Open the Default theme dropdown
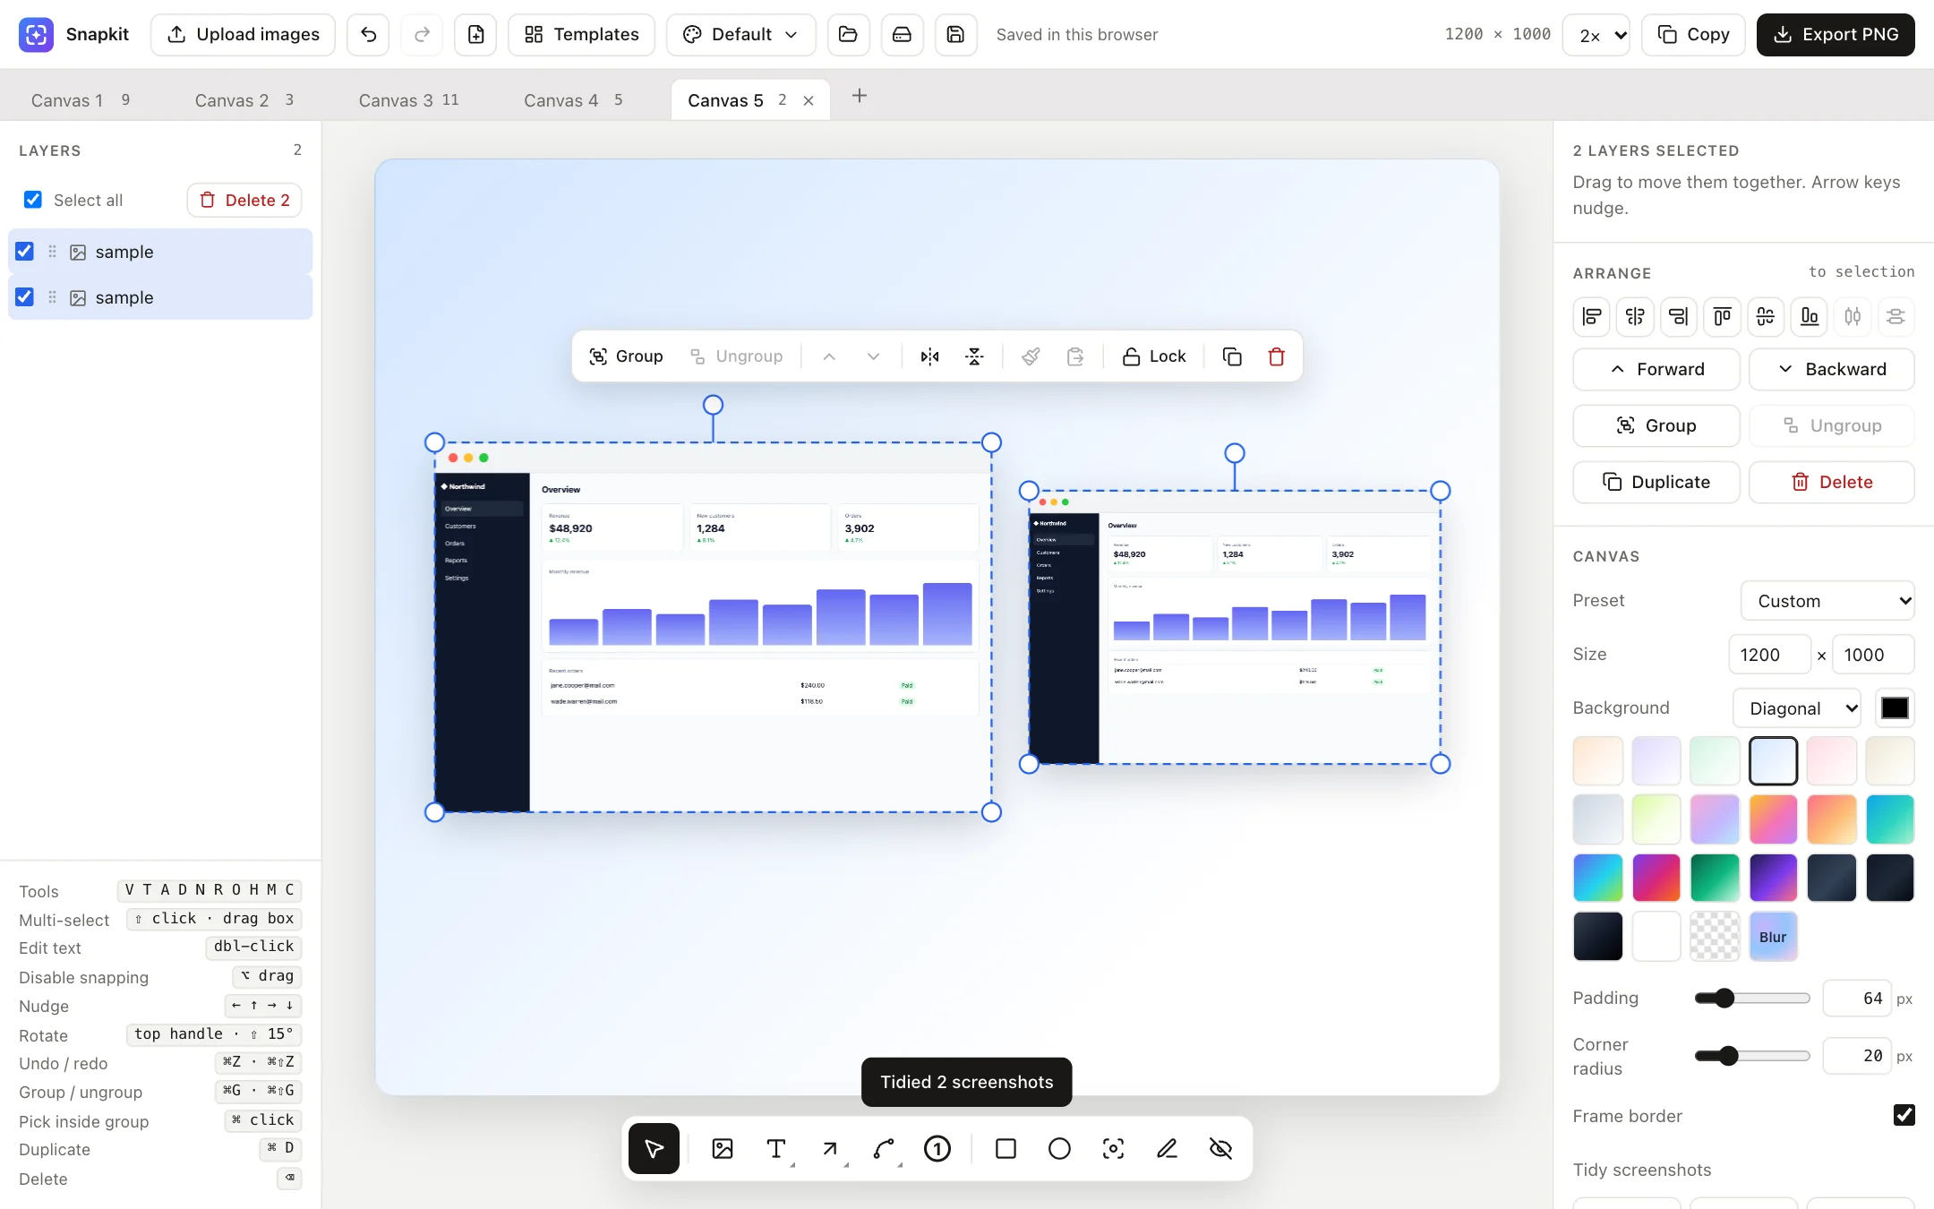Screen dimensions: 1934x1209 740,34
